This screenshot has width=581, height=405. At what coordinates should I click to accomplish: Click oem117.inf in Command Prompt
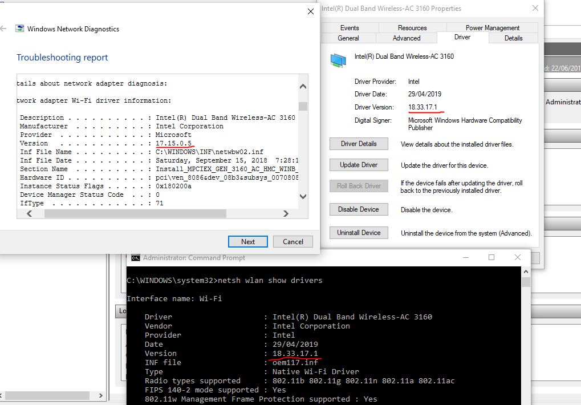[x=295, y=362]
